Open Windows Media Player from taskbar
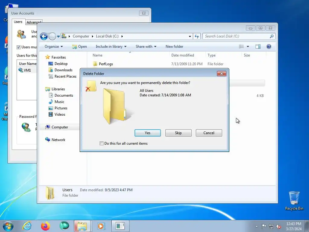Image resolution: width=309 pixels, height=232 pixels. (x=101, y=226)
